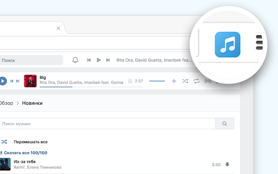Click Новинки breadcrumb title
278x174 pixels.
pyautogui.click(x=32, y=103)
